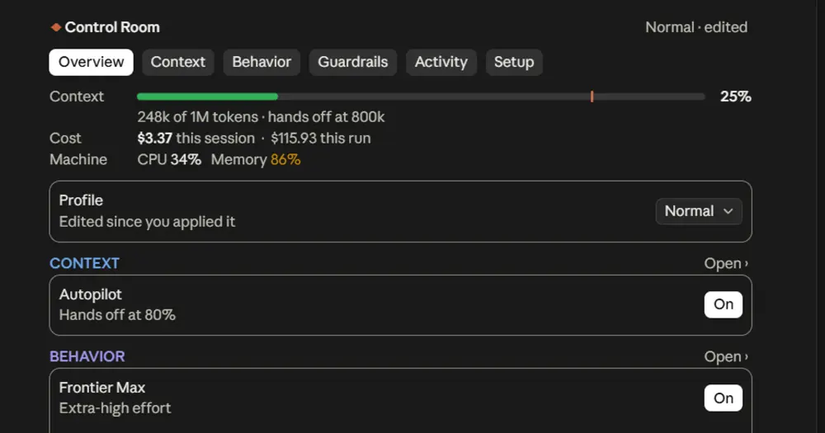Open the Normal profile dropdown
The image size is (825, 433).
click(x=699, y=211)
